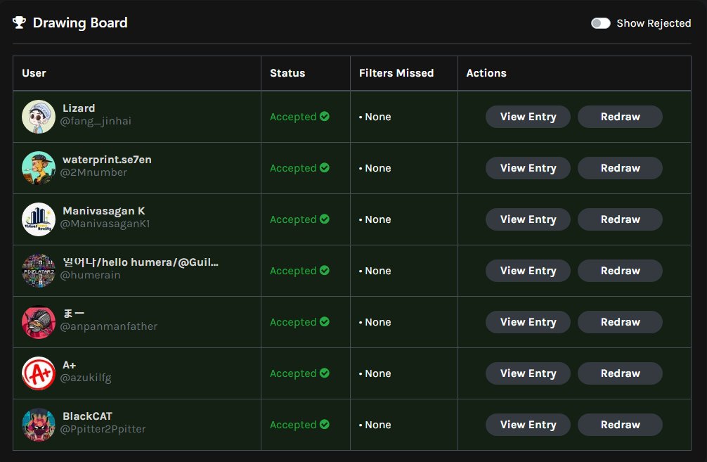The image size is (707, 462).
Task: Click the username Manivasagan K
Action: coord(104,211)
